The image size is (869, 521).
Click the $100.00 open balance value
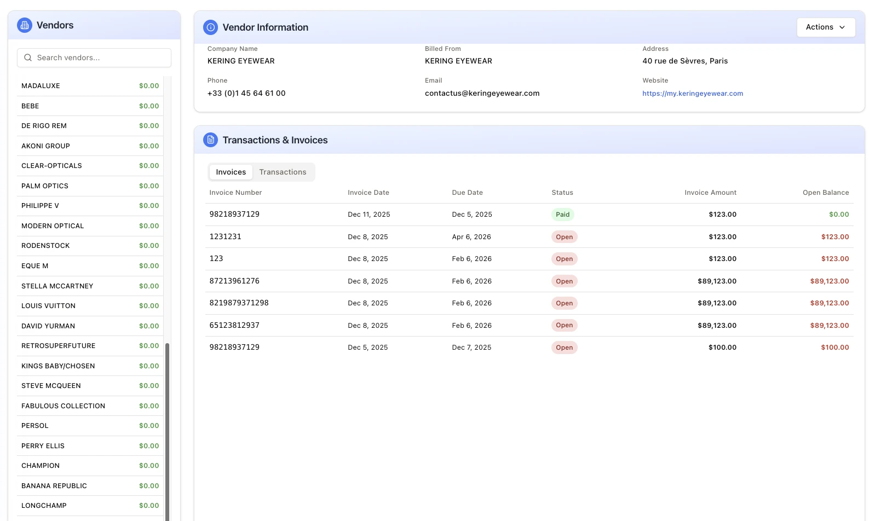pyautogui.click(x=835, y=348)
